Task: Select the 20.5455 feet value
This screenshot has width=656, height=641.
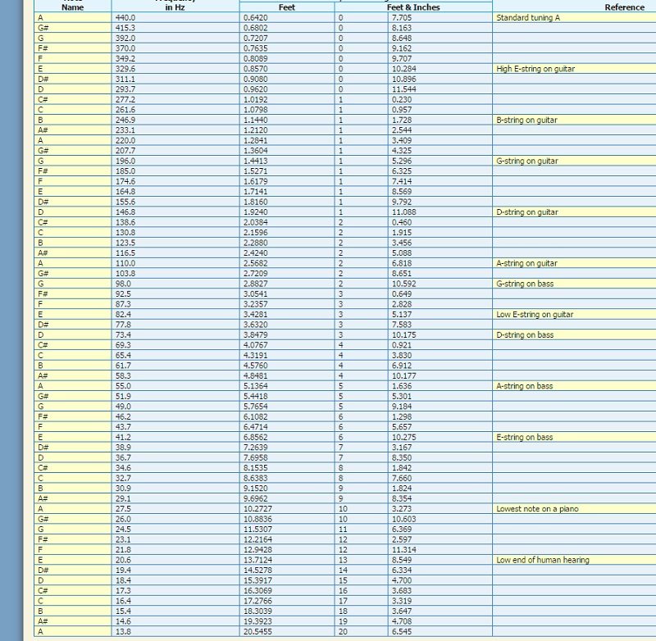Action: (x=287, y=632)
